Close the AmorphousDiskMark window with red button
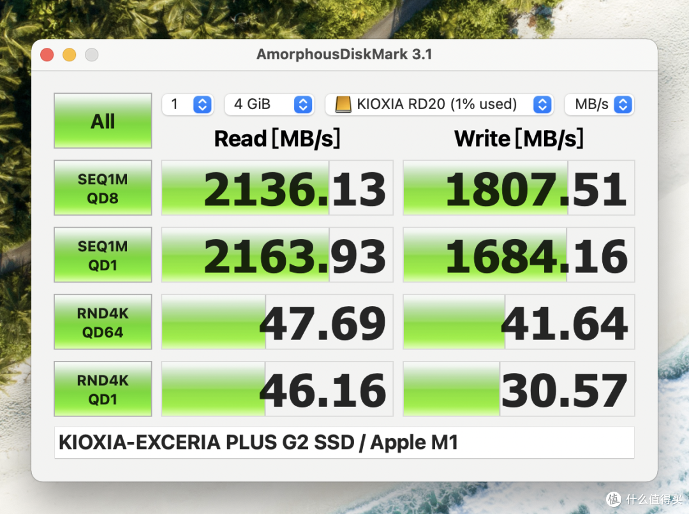Image resolution: width=689 pixels, height=514 pixels. coord(47,55)
